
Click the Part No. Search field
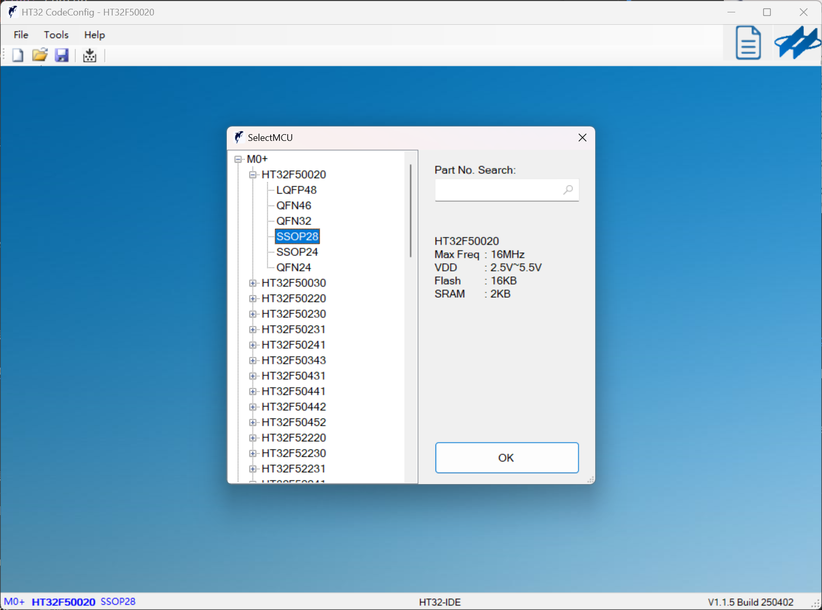coord(499,190)
